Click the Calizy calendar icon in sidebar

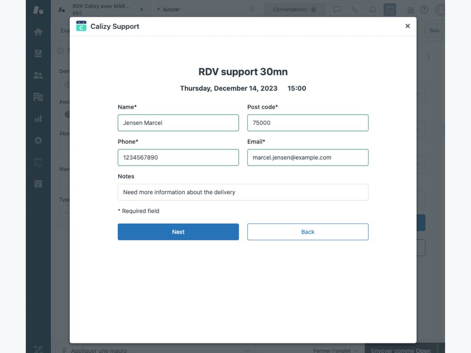(38, 184)
